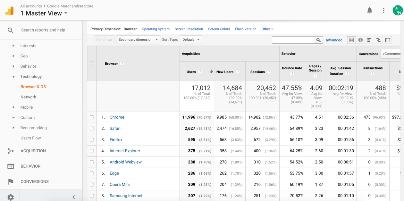This screenshot has height=201, width=404.
Task: Check the Firefox row checkbox
Action: click(x=92, y=140)
